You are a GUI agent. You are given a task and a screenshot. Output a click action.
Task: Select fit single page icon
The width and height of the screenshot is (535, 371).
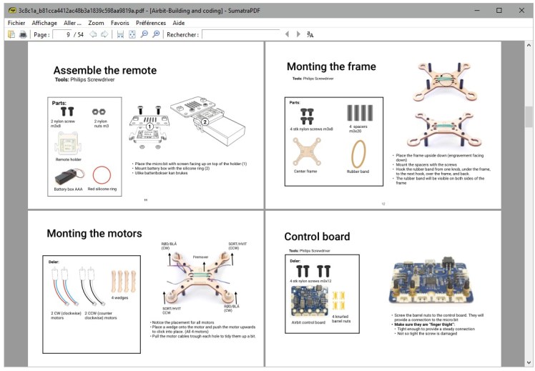pos(132,34)
